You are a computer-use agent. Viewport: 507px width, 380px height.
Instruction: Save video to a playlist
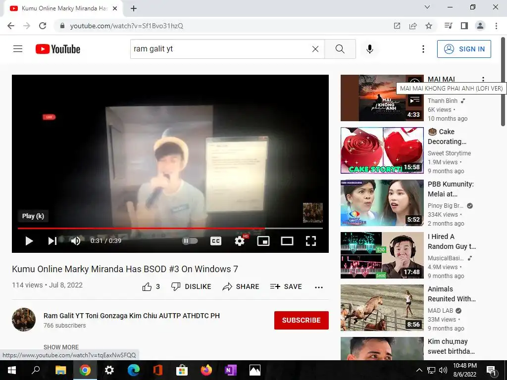click(x=286, y=286)
